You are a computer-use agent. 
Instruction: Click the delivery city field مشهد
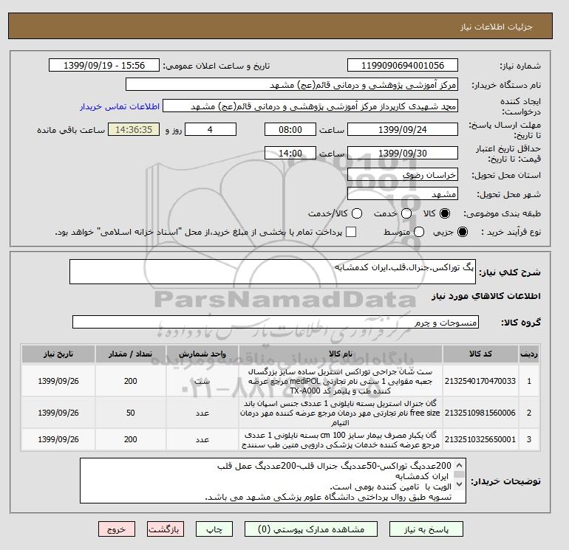pos(403,194)
